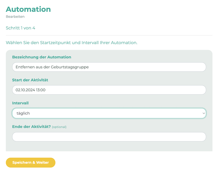Open the Start der Aktivität date field
Viewport: 218px width, 173px height.
pos(109,90)
